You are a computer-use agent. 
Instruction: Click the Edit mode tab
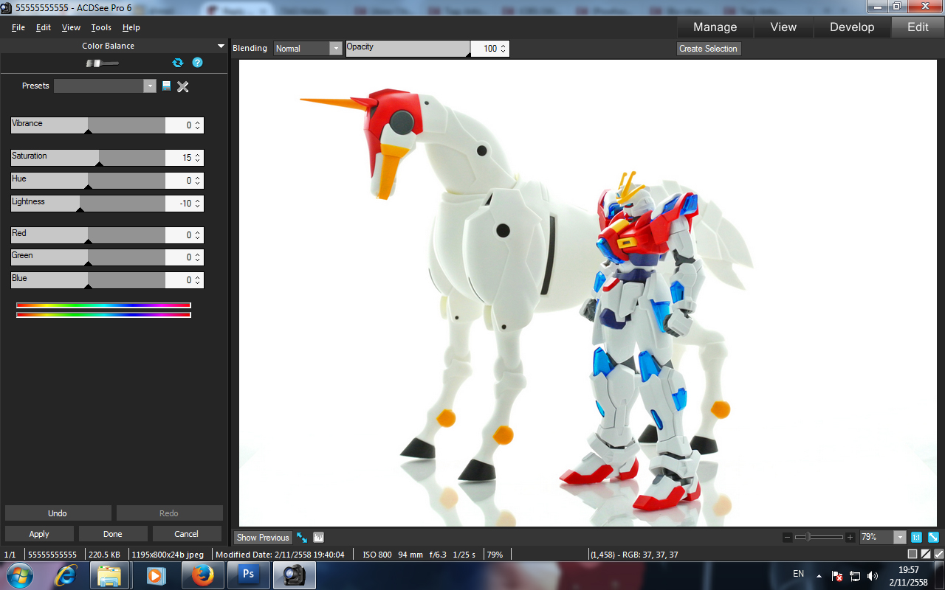pyautogui.click(x=918, y=27)
